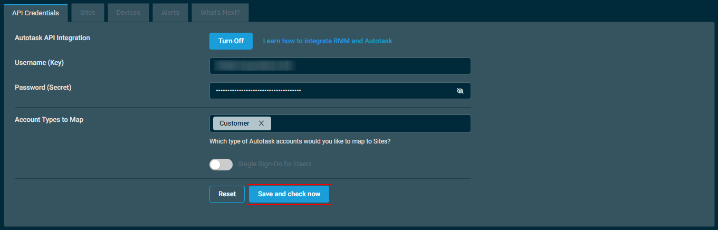Open the Devices tab

(x=128, y=13)
